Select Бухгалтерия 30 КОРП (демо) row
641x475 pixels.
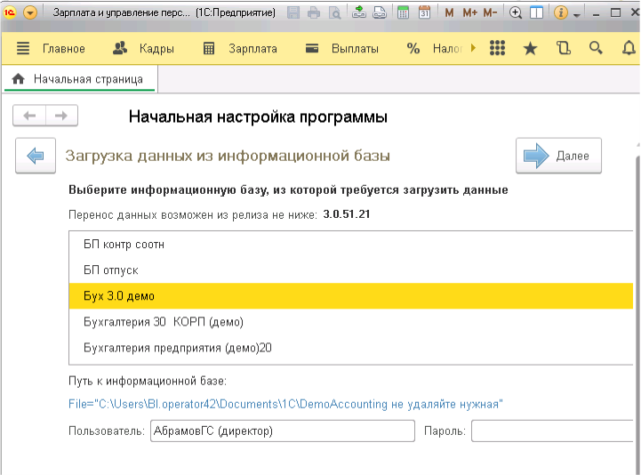coord(351,322)
